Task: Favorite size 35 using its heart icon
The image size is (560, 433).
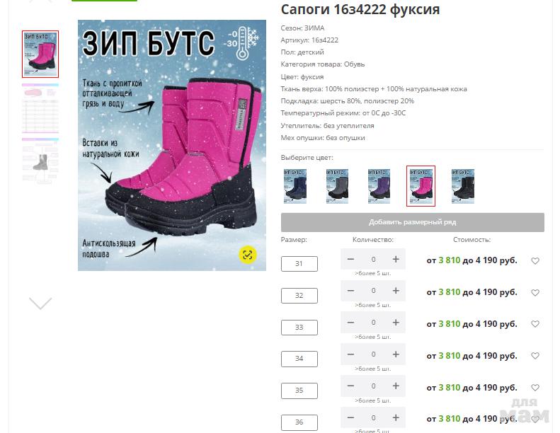Action: pos(535,388)
